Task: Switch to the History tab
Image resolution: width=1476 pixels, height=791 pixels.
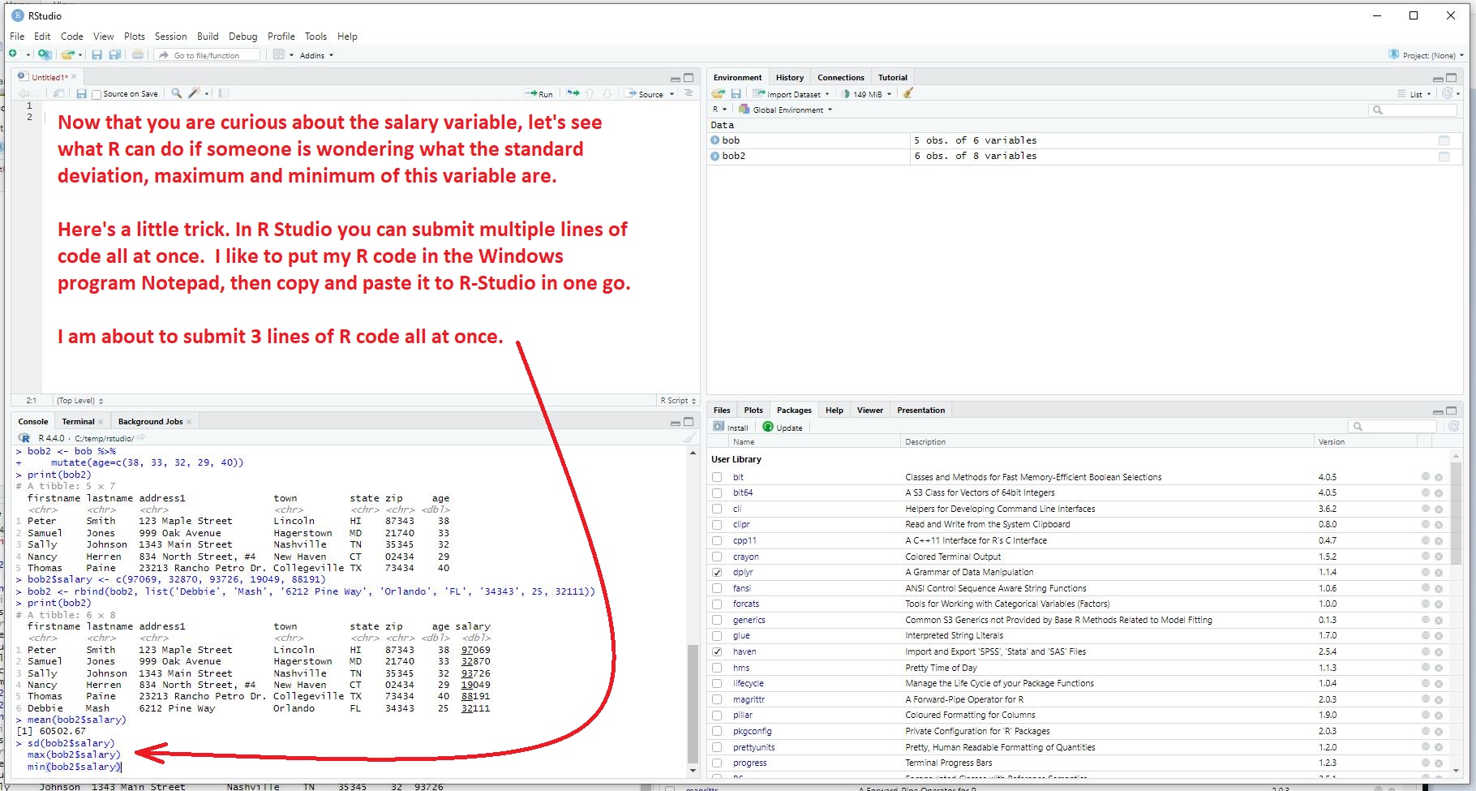Action: pyautogui.click(x=789, y=78)
